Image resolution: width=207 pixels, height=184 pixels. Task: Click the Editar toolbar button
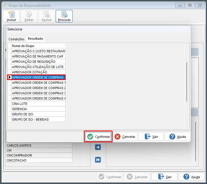[x=29, y=16]
